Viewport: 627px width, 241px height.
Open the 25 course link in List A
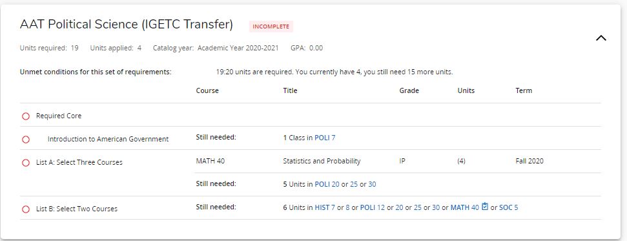tap(354, 184)
